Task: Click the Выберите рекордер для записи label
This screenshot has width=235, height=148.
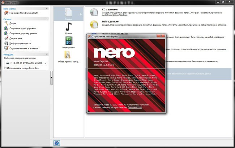Action: (20, 58)
